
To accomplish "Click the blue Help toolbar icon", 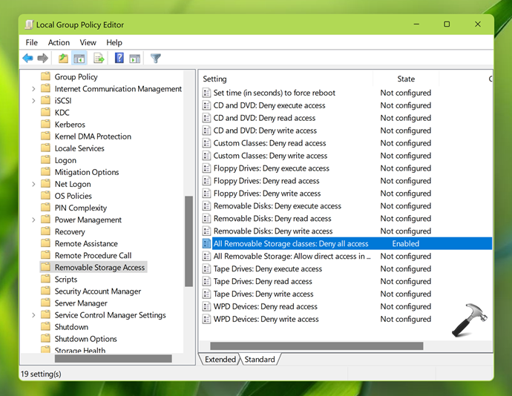I will [x=119, y=58].
